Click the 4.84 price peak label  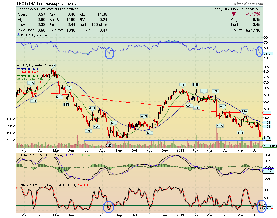pos(92,108)
